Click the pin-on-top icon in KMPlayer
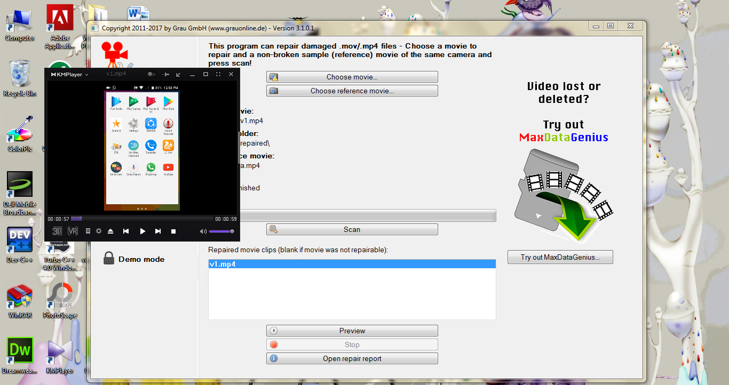This screenshot has width=729, height=385. point(166,74)
